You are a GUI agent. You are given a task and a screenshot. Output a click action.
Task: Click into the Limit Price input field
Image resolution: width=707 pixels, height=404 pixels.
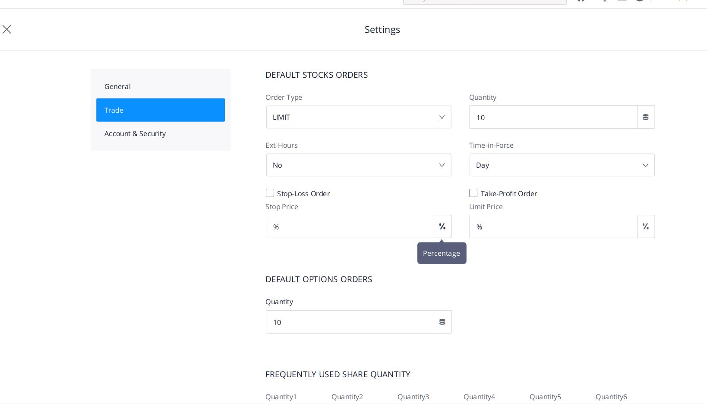pos(553,226)
